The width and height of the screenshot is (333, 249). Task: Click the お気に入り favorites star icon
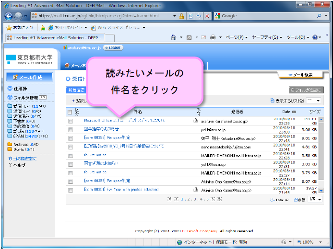point(10,27)
